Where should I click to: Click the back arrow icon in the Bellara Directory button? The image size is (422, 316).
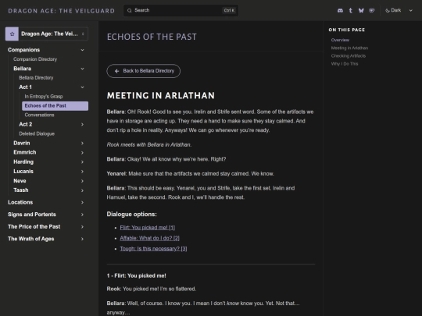116,71
